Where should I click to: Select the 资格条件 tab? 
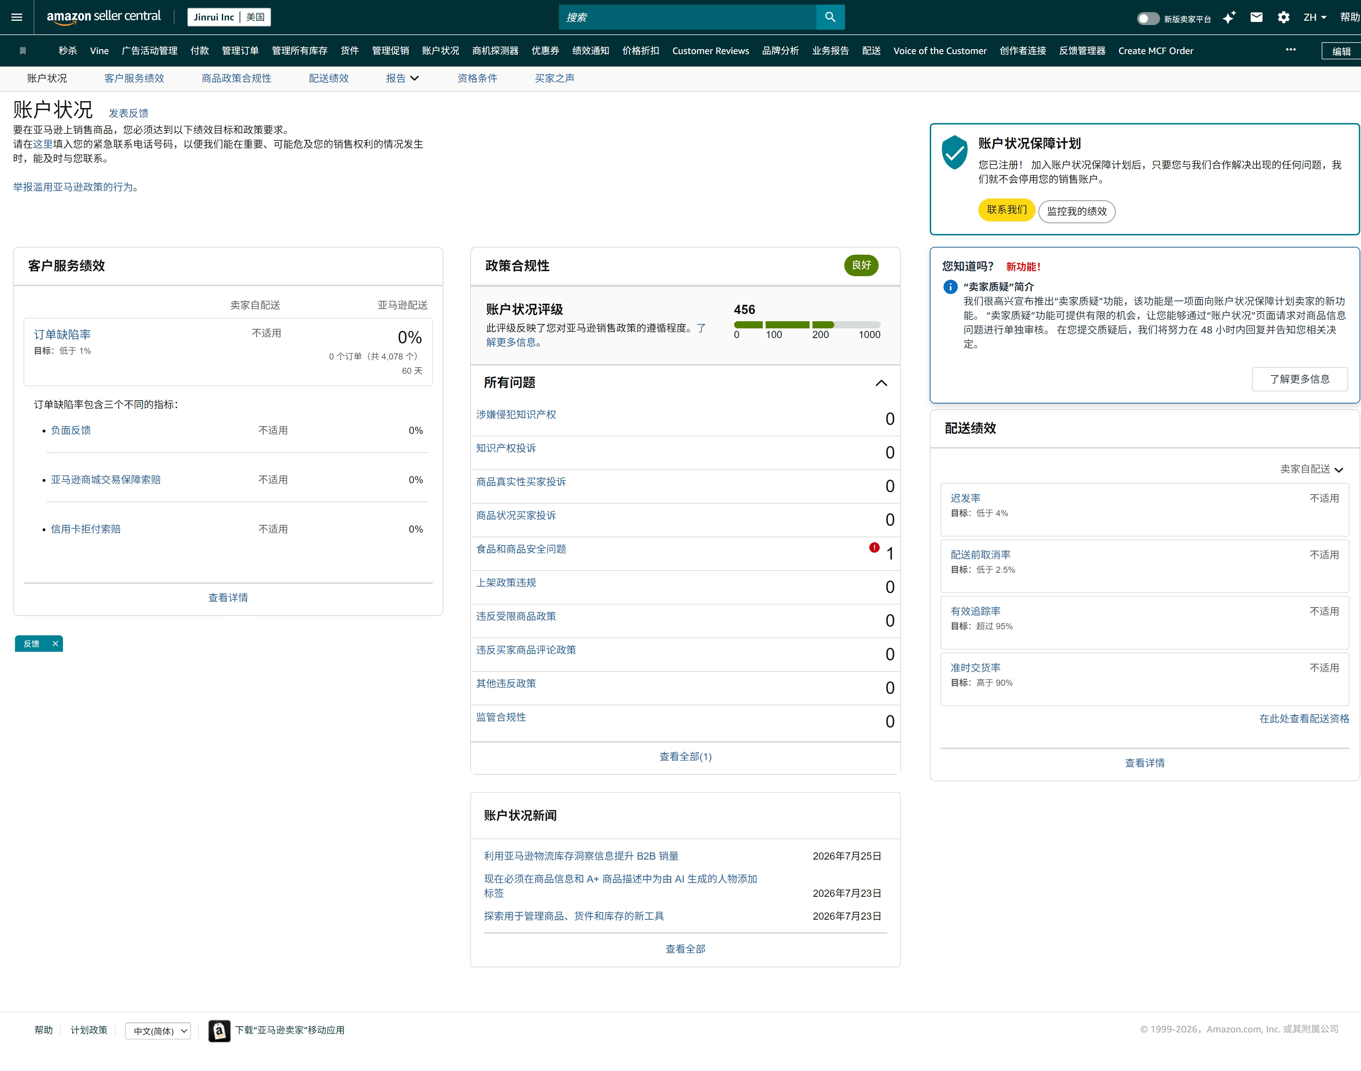click(x=477, y=78)
